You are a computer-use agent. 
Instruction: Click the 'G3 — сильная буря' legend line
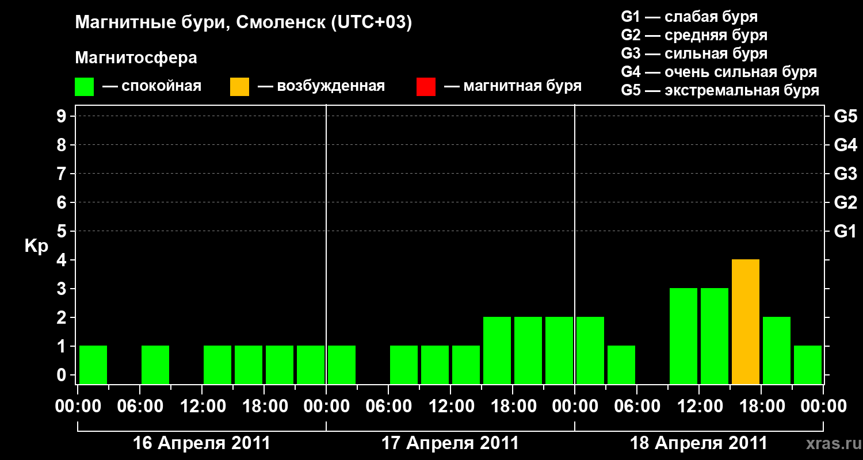point(694,53)
